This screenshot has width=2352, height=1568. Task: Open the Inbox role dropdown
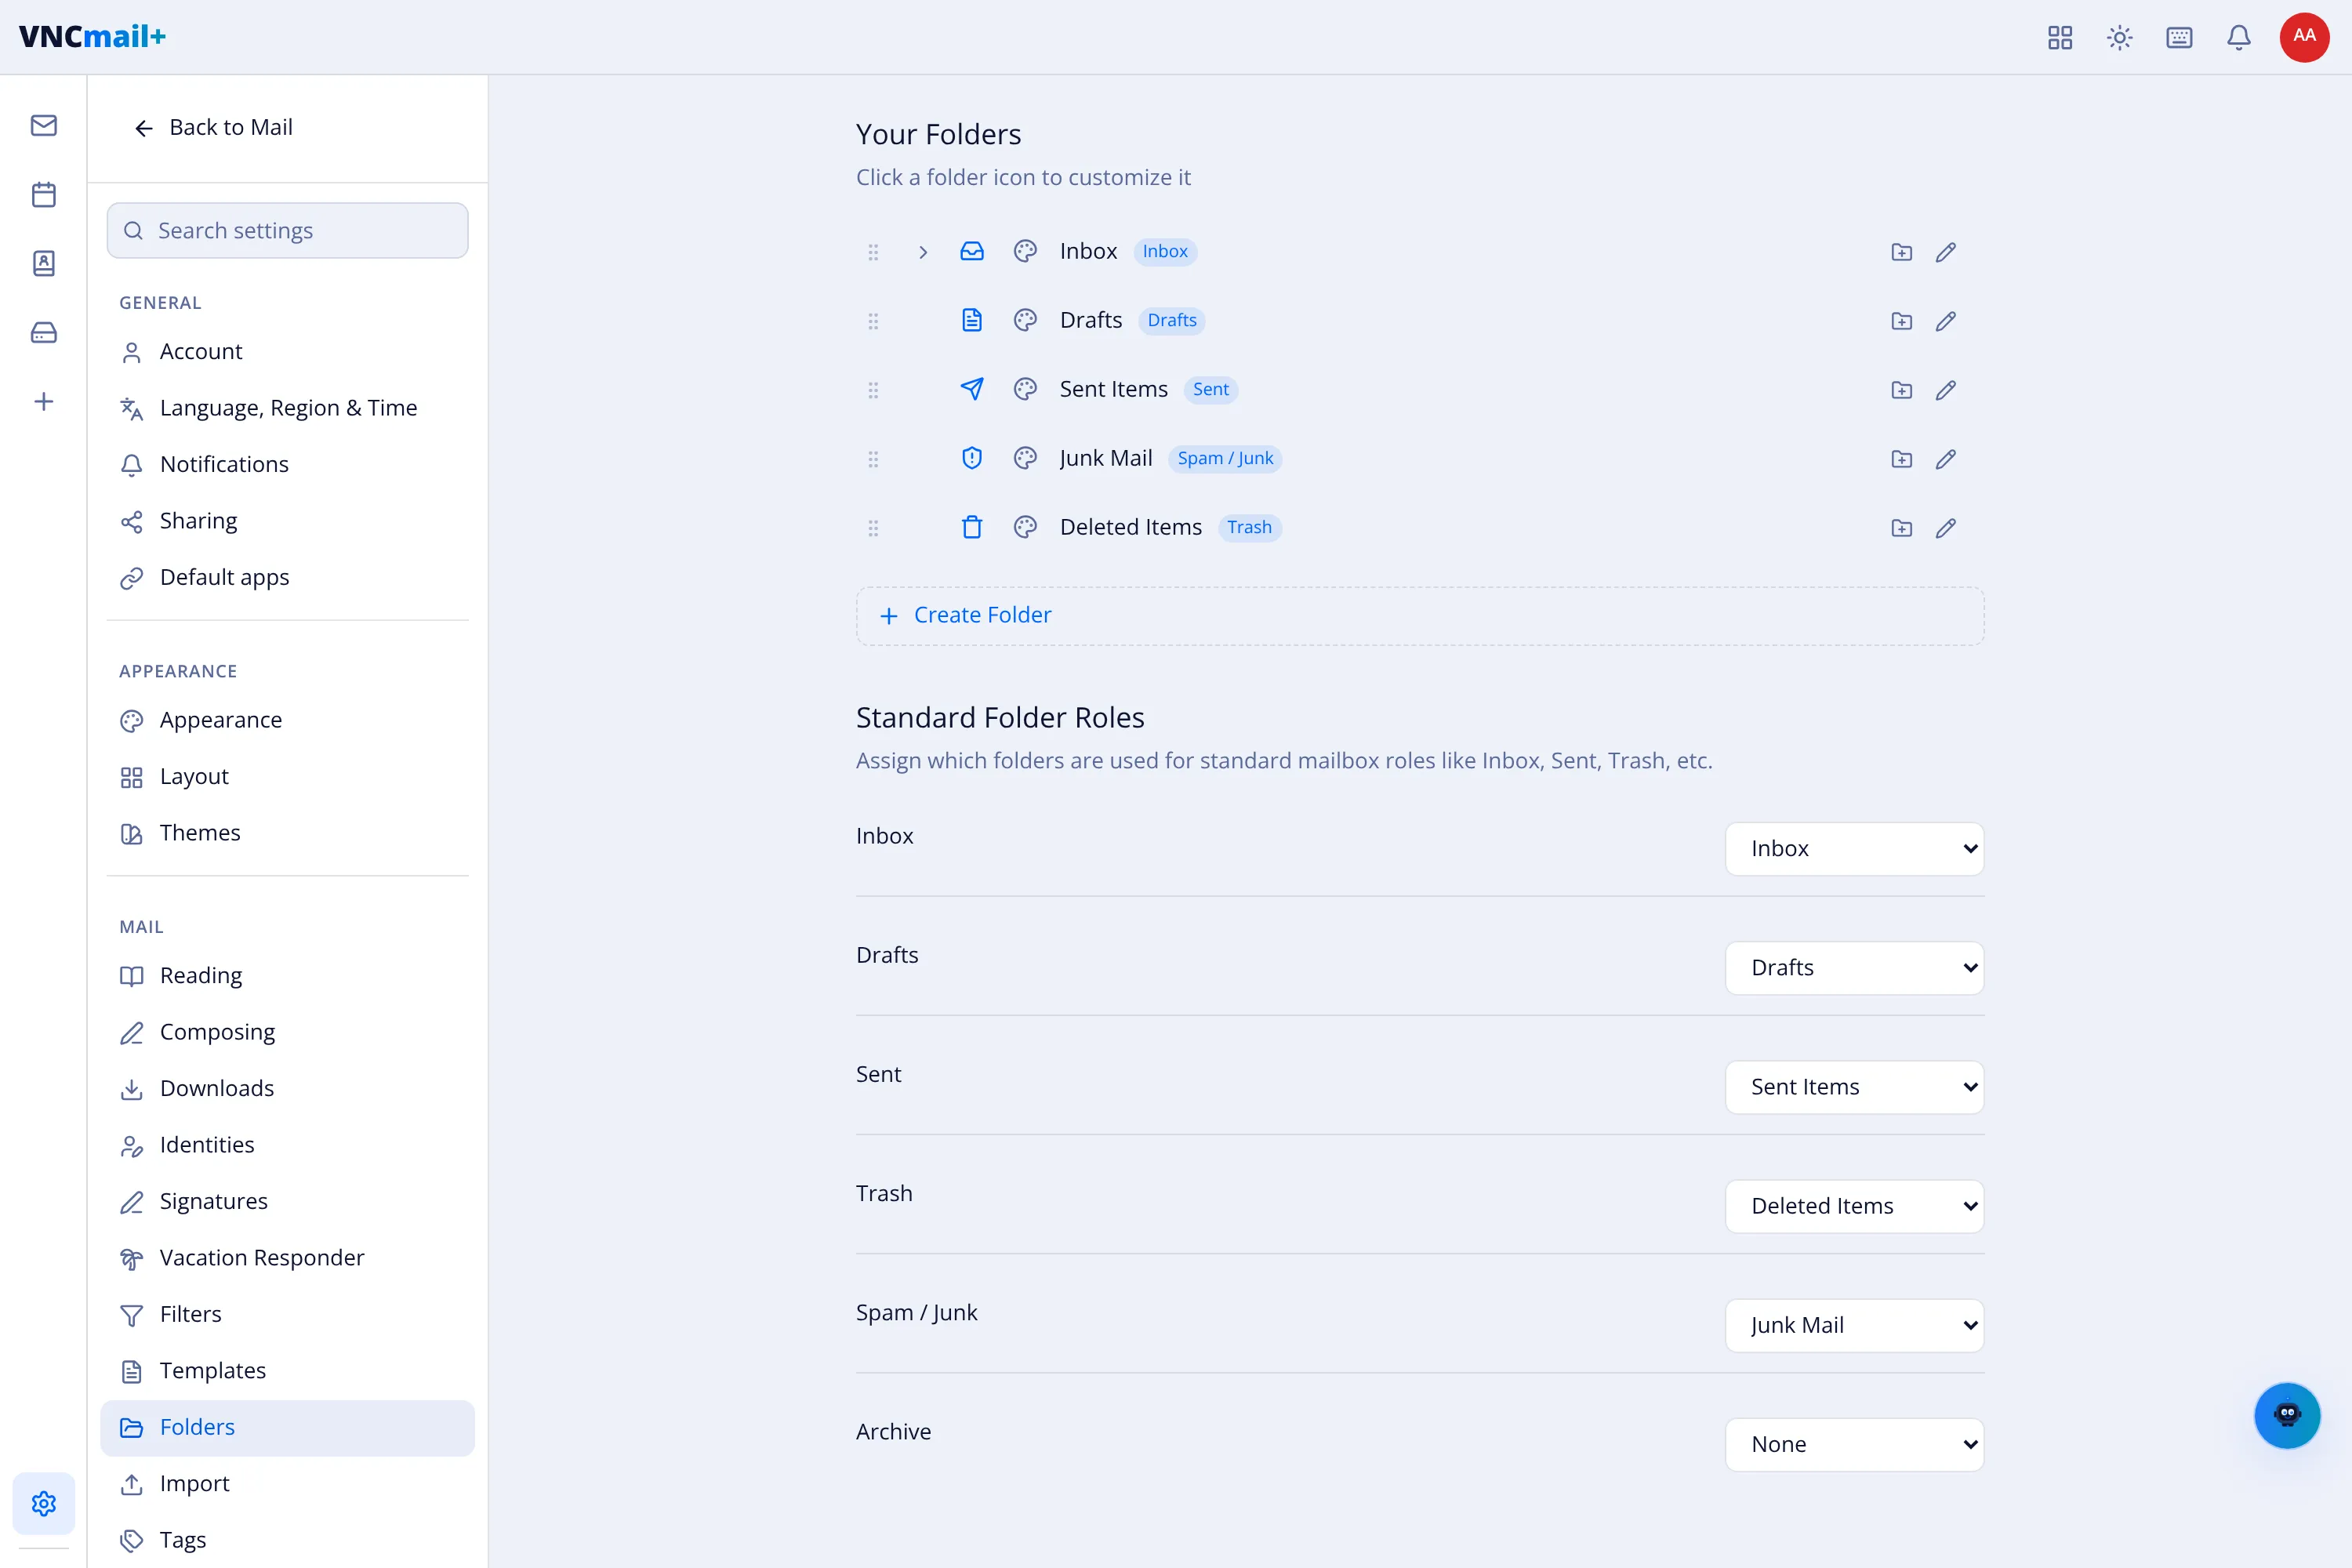(1854, 848)
